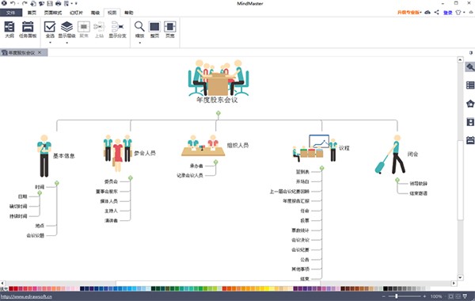Click the save disk icon in the title bar

(x=50, y=3)
